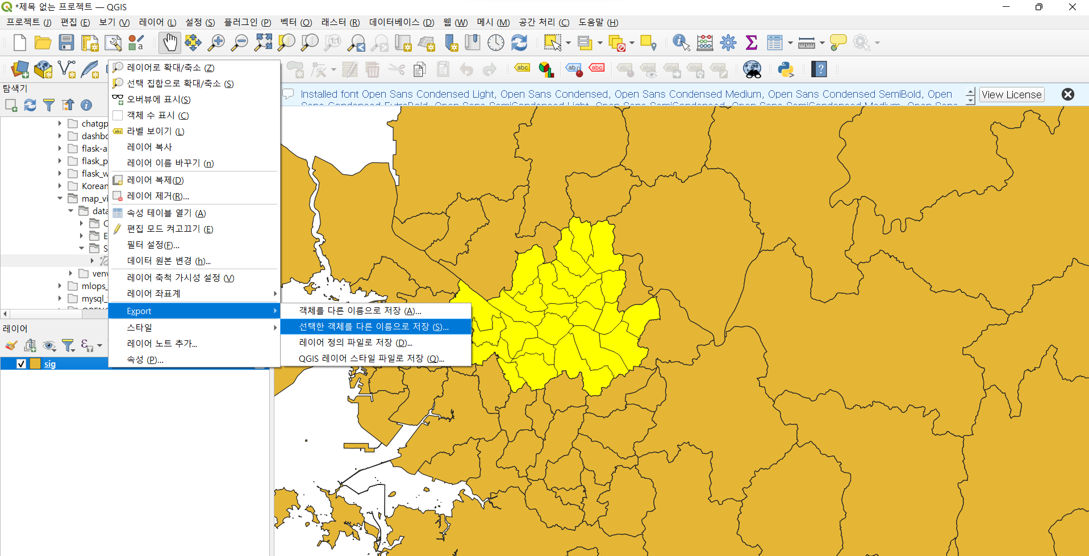1089x556 pixels.
Task: Collapse the map_vi folder tree item
Action: click(x=60, y=198)
